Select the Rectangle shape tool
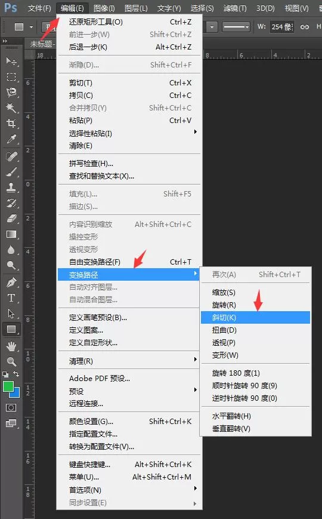322x519 pixels. click(x=11, y=329)
